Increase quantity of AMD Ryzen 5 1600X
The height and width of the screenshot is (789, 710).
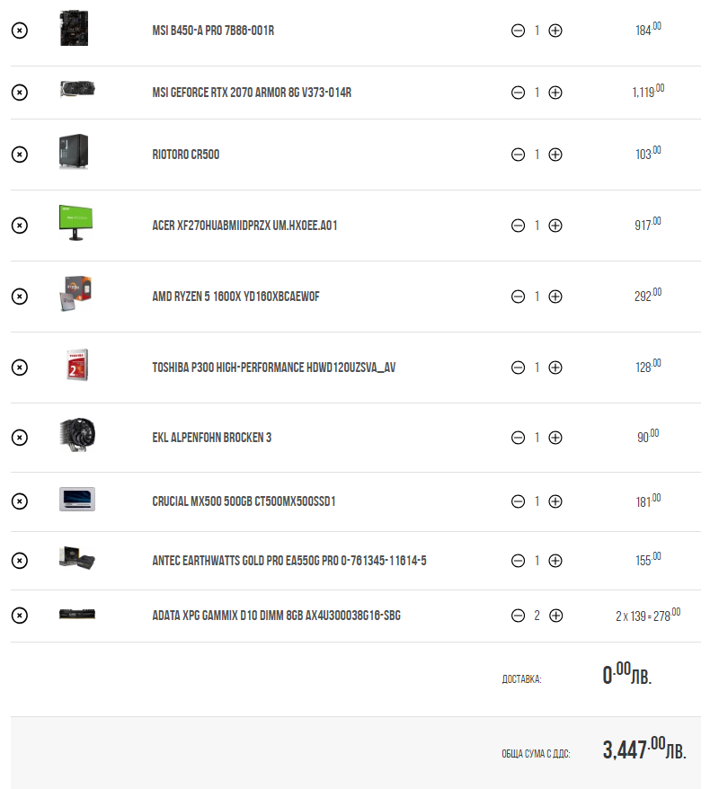[x=555, y=297]
